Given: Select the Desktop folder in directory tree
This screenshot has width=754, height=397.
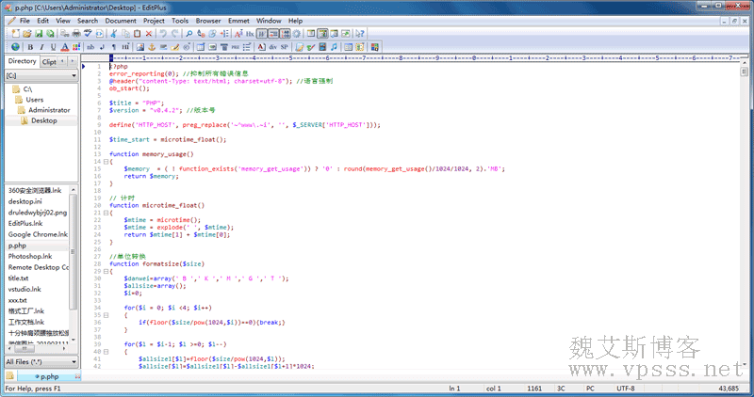Looking at the screenshot, I should pyautogui.click(x=43, y=120).
